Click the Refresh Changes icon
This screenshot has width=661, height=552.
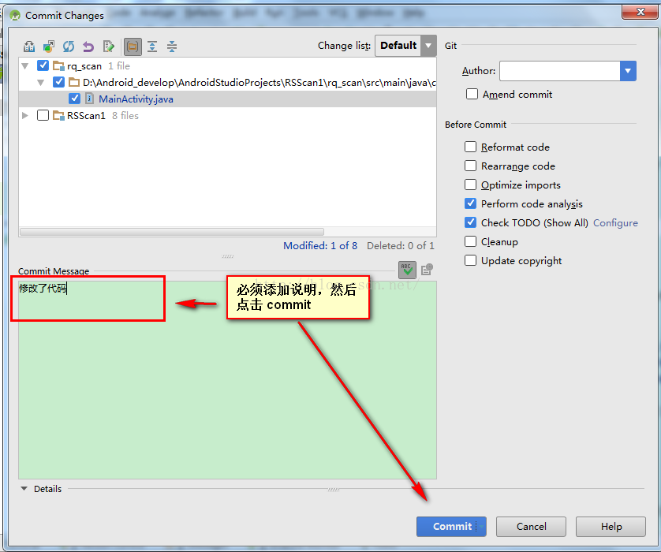(69, 47)
